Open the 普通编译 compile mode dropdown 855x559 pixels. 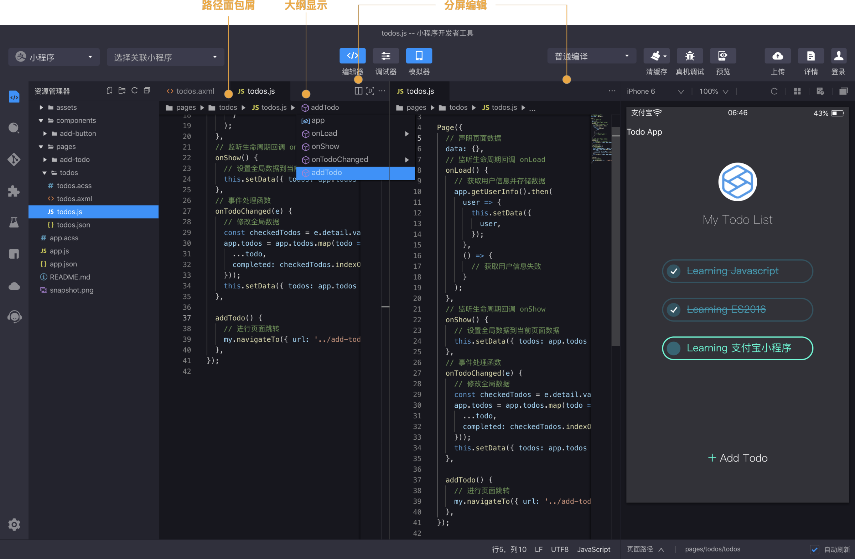(592, 56)
